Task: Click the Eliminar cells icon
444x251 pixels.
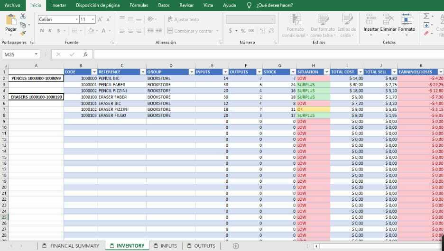Action: [x=388, y=19]
